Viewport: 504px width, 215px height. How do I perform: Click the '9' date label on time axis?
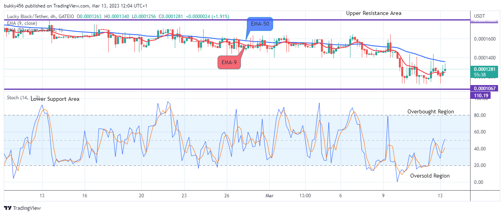383,196
